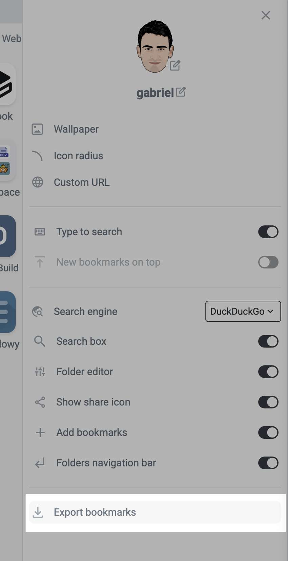The image size is (288, 561).
Task: Select the Icon radius option
Action: tap(78, 156)
